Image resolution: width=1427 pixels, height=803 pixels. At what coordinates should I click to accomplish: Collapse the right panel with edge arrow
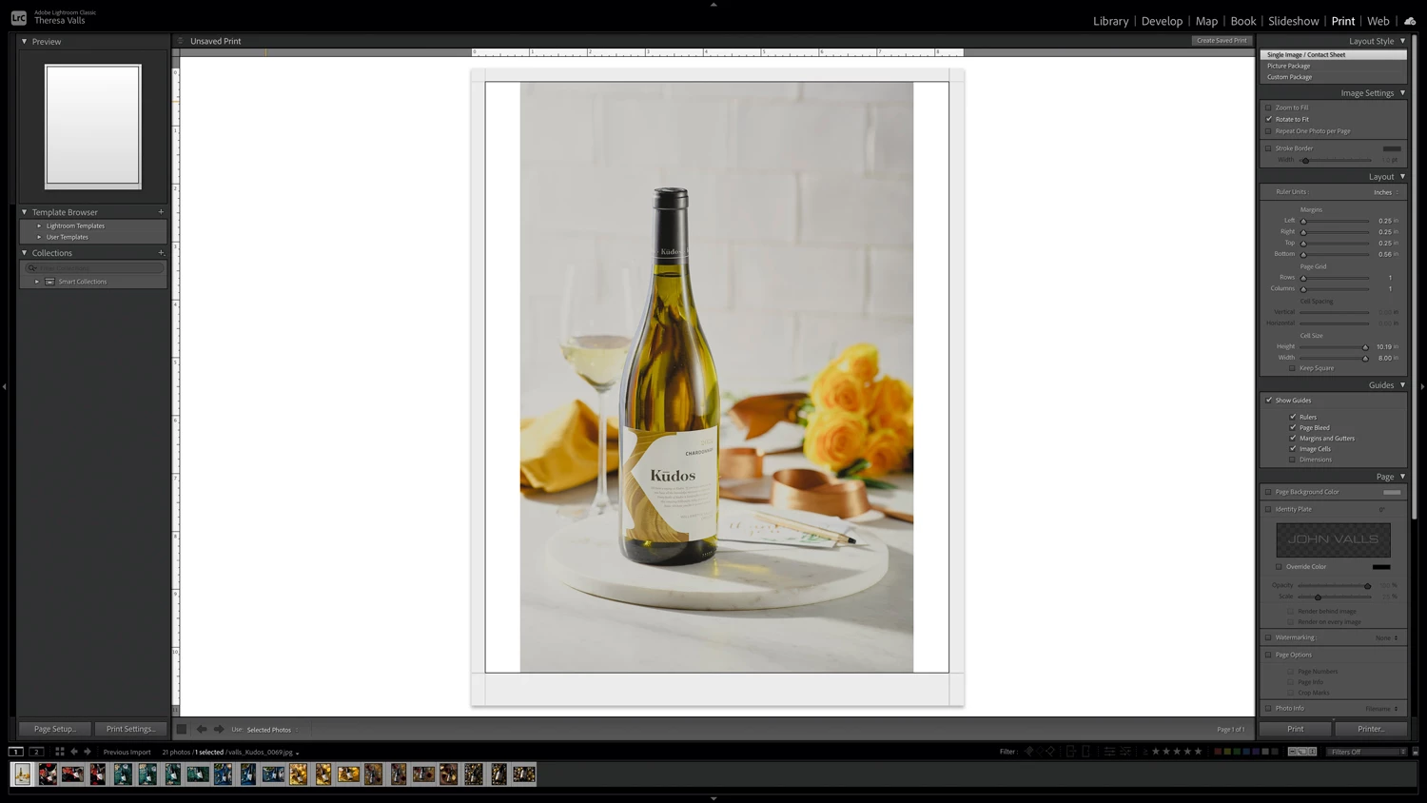click(1422, 386)
